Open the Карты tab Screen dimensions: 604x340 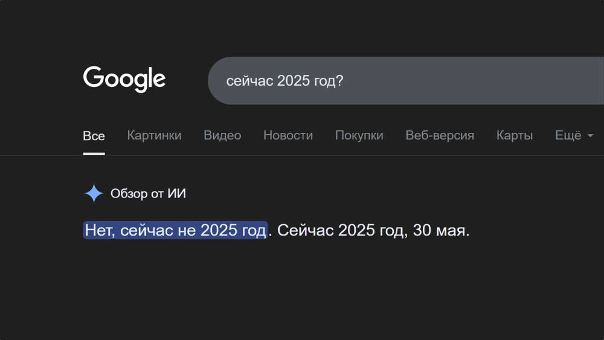click(x=515, y=136)
